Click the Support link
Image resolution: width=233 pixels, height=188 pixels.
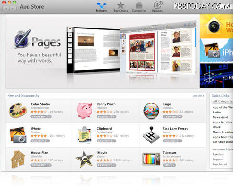click(218, 160)
